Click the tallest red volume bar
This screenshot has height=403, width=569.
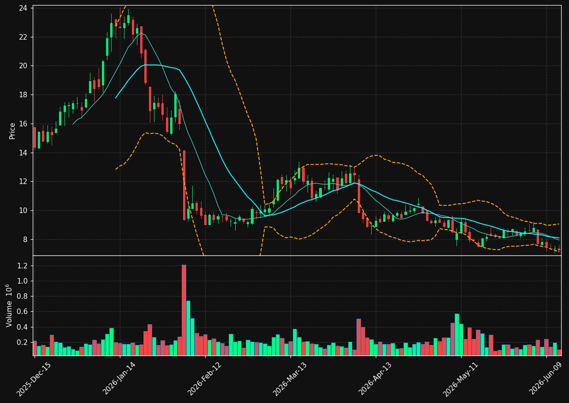tap(184, 310)
